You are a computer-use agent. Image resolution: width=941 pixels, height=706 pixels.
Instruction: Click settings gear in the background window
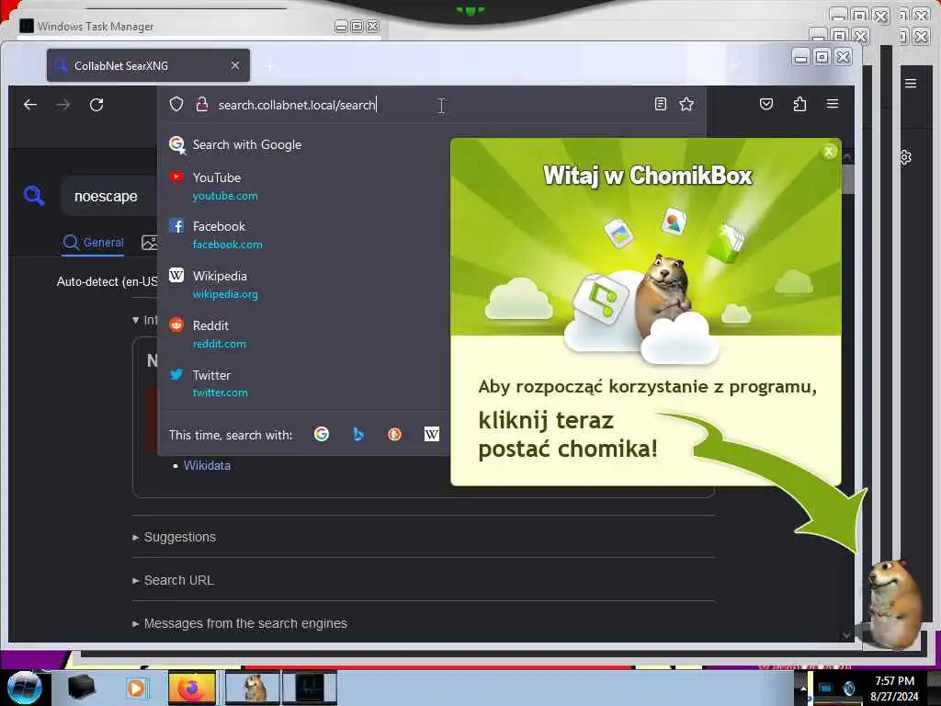point(905,157)
